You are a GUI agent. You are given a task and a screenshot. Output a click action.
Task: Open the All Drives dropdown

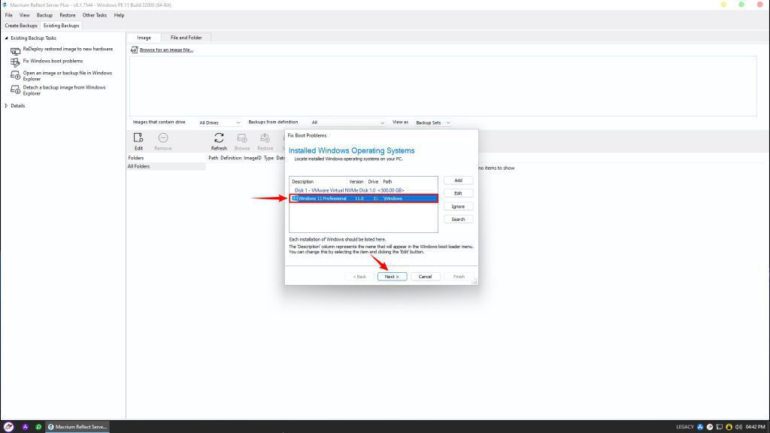220,123
